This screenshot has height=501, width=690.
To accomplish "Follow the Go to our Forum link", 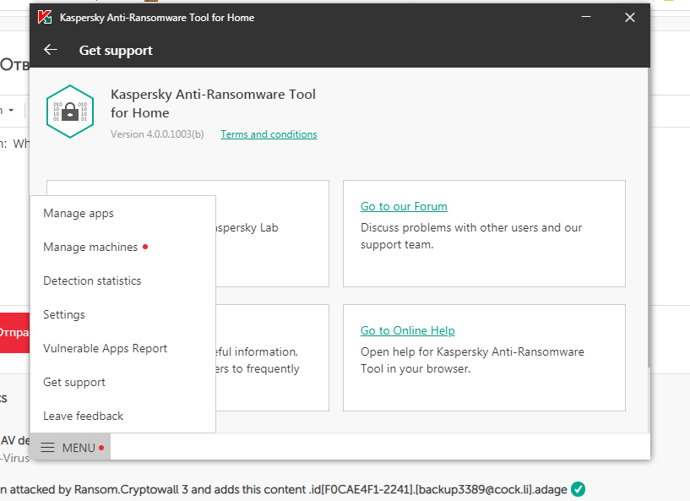I will [404, 206].
